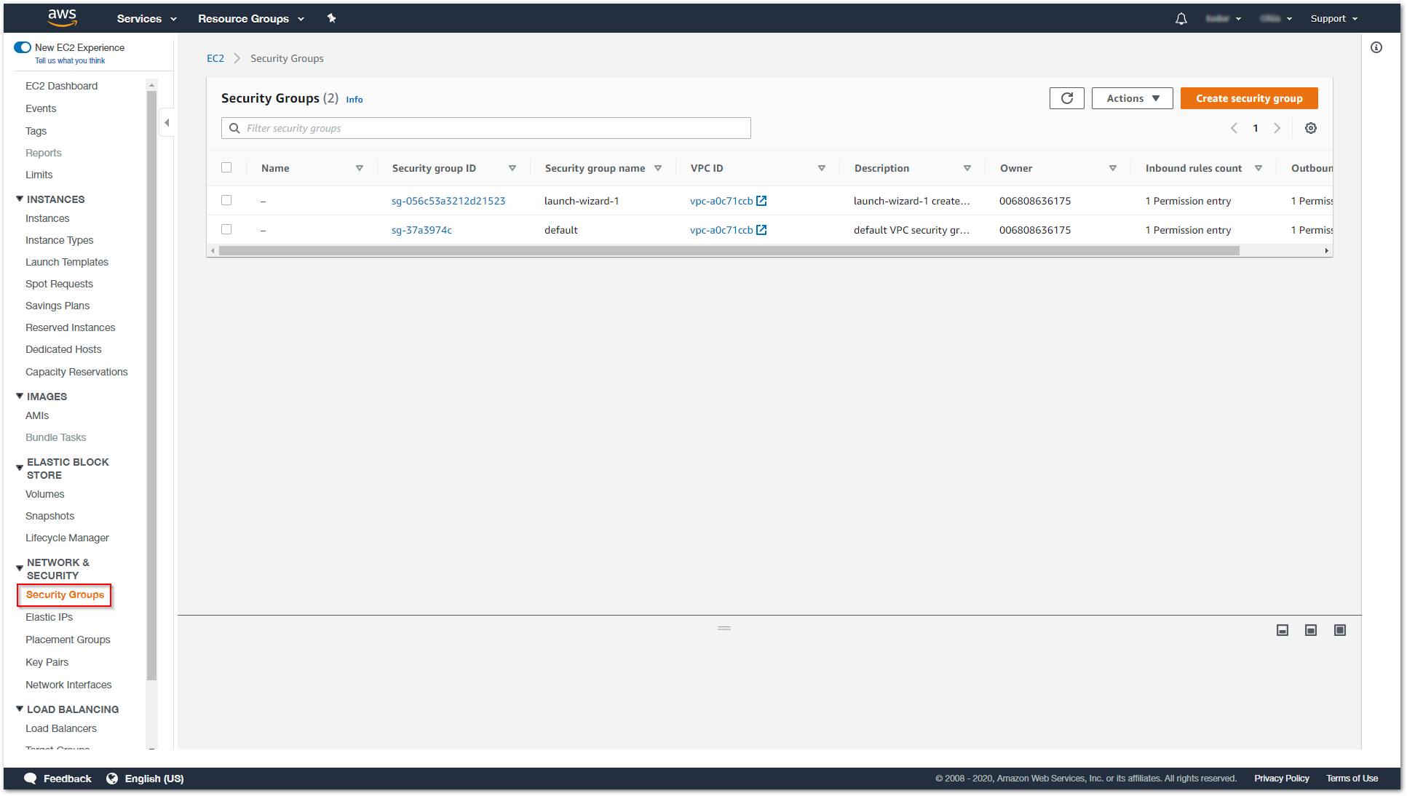Open table preferences gear icon
Image resolution: width=1407 pixels, height=796 pixels.
click(1310, 128)
